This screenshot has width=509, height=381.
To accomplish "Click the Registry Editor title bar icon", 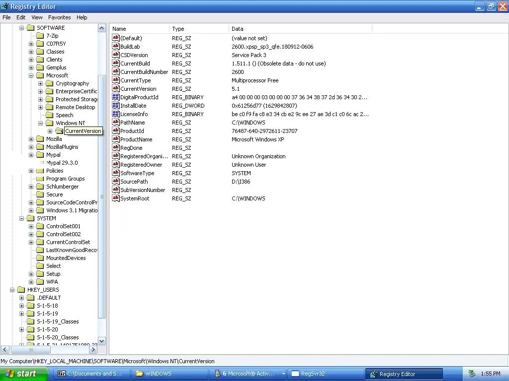I will coord(5,6).
